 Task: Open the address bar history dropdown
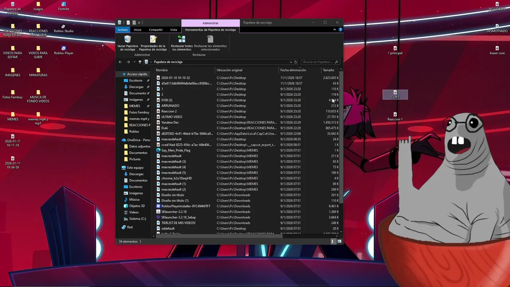pos(291,62)
